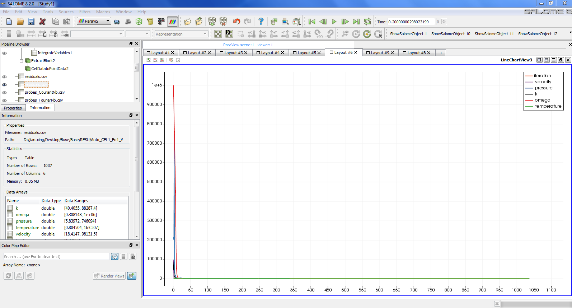Click the Color Map search field

coord(56,257)
